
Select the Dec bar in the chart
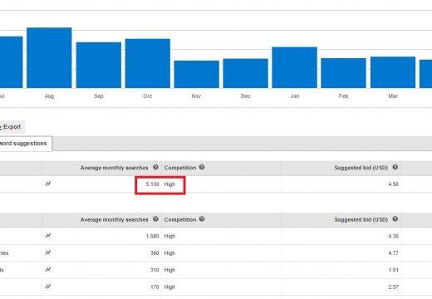click(246, 73)
